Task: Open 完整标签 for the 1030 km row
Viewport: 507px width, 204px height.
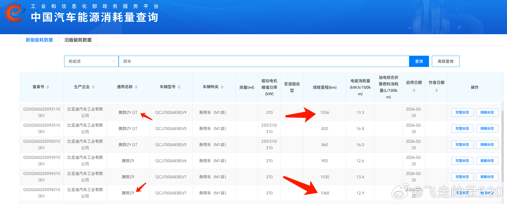Action: pyautogui.click(x=462, y=177)
